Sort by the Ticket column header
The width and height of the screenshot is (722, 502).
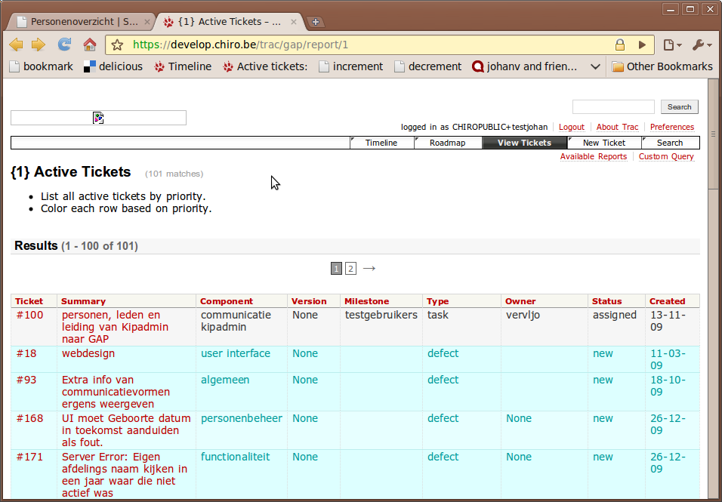(x=29, y=301)
